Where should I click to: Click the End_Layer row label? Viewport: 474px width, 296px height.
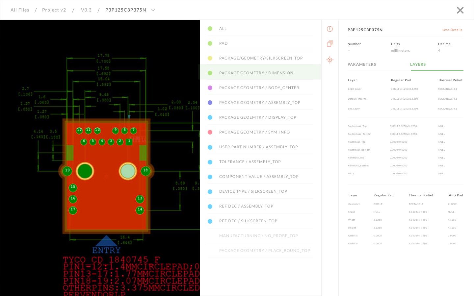[x=354, y=109]
